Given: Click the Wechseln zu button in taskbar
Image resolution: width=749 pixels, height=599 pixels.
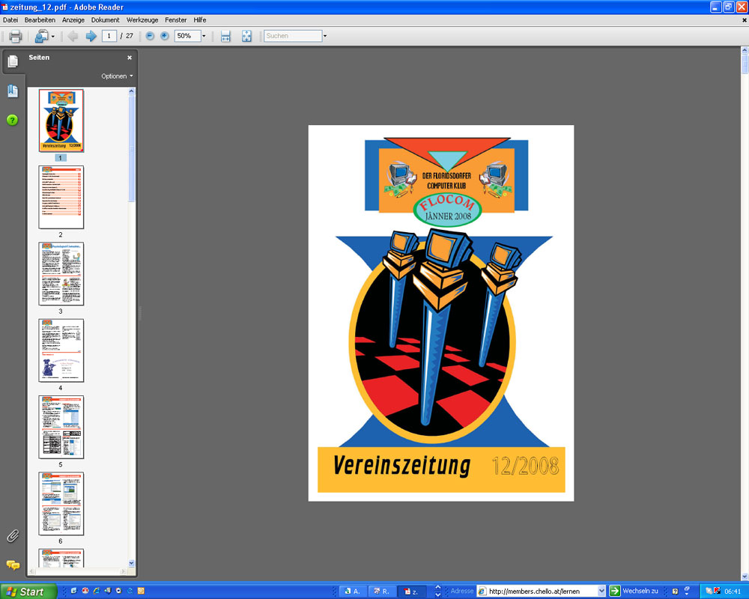Looking at the screenshot, I should [x=634, y=591].
